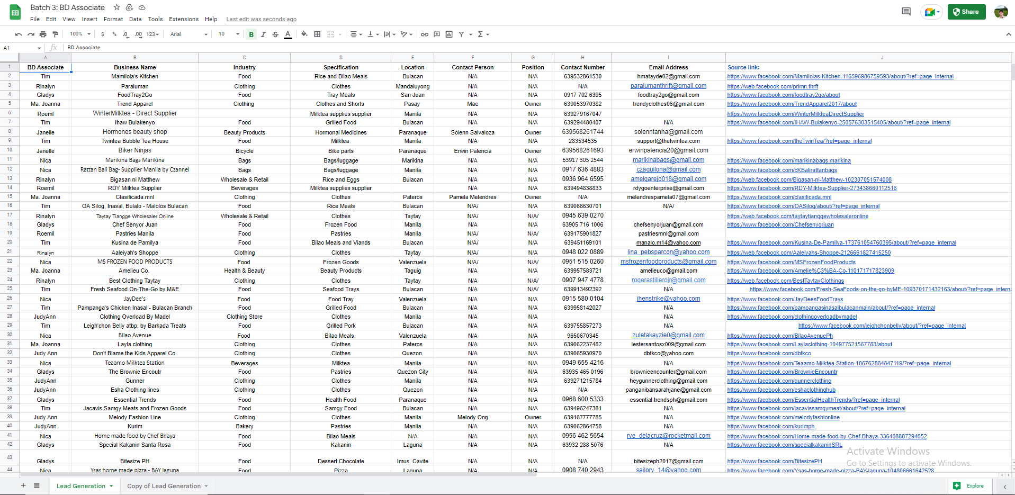The image size is (1015, 495).
Task: Select the Paint format roller icon
Action: (x=55, y=34)
